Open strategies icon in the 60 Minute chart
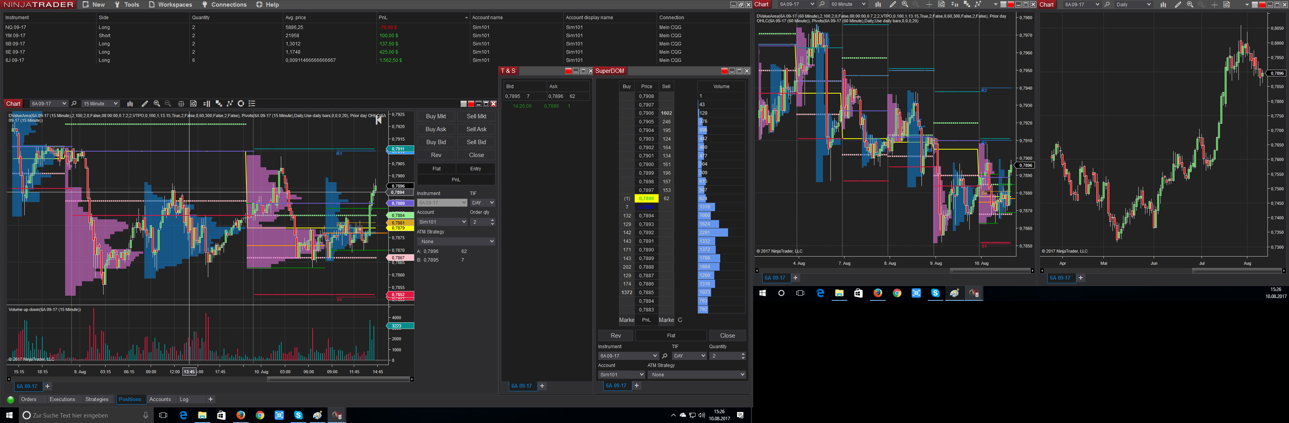1289x423 pixels. coord(978,4)
